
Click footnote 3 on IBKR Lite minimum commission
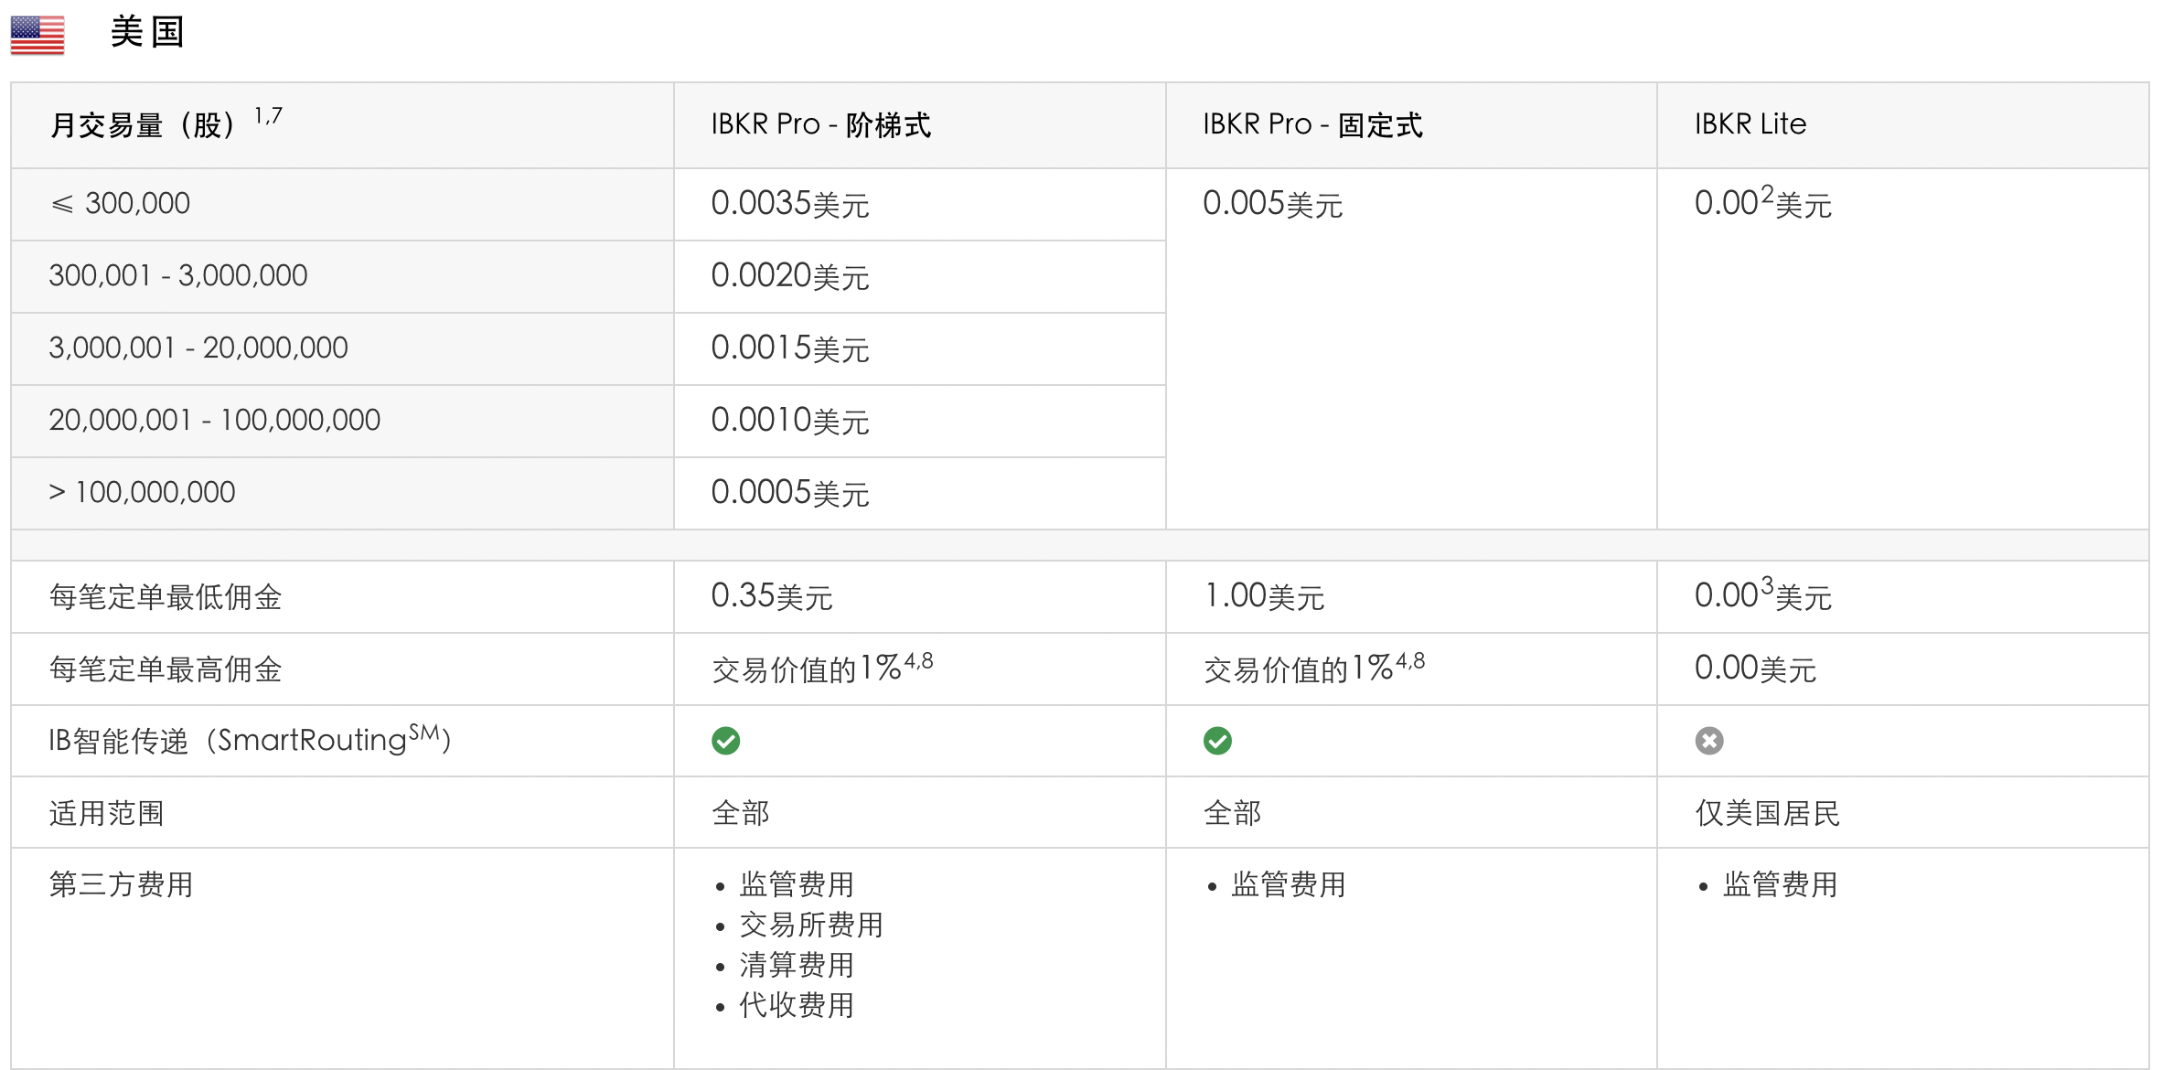click(x=1767, y=585)
